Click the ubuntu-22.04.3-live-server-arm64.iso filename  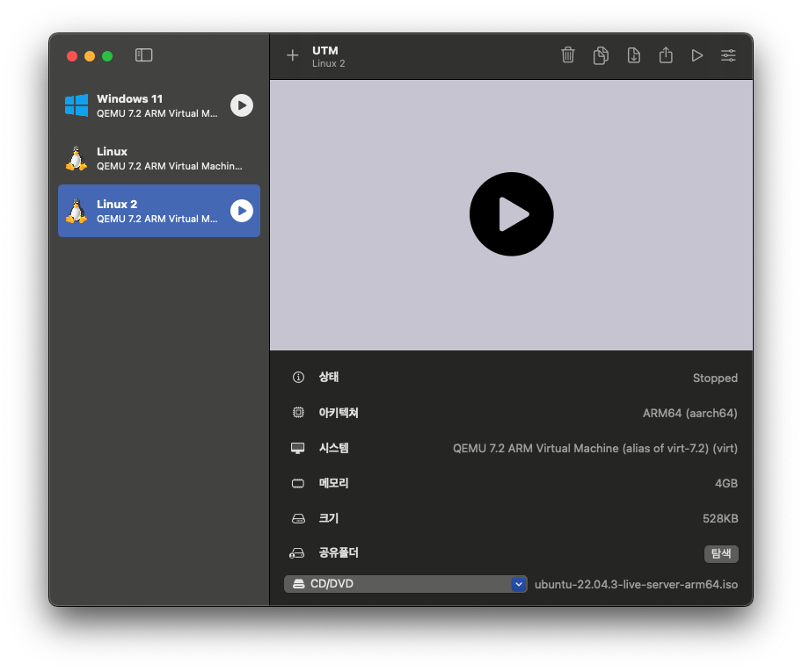click(x=637, y=584)
